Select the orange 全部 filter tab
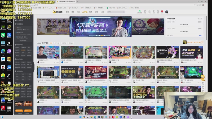The height and width of the screenshot is (119, 212). coord(51,43)
